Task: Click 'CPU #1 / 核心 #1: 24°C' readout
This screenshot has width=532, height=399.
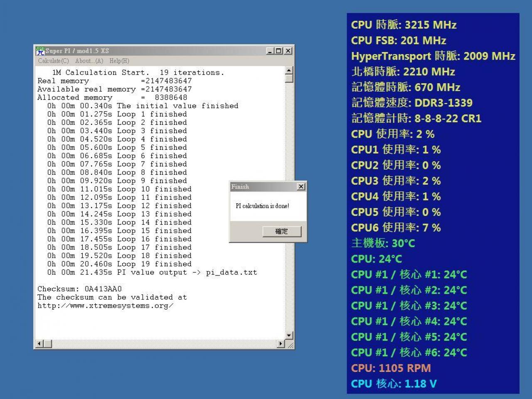Action: click(409, 275)
